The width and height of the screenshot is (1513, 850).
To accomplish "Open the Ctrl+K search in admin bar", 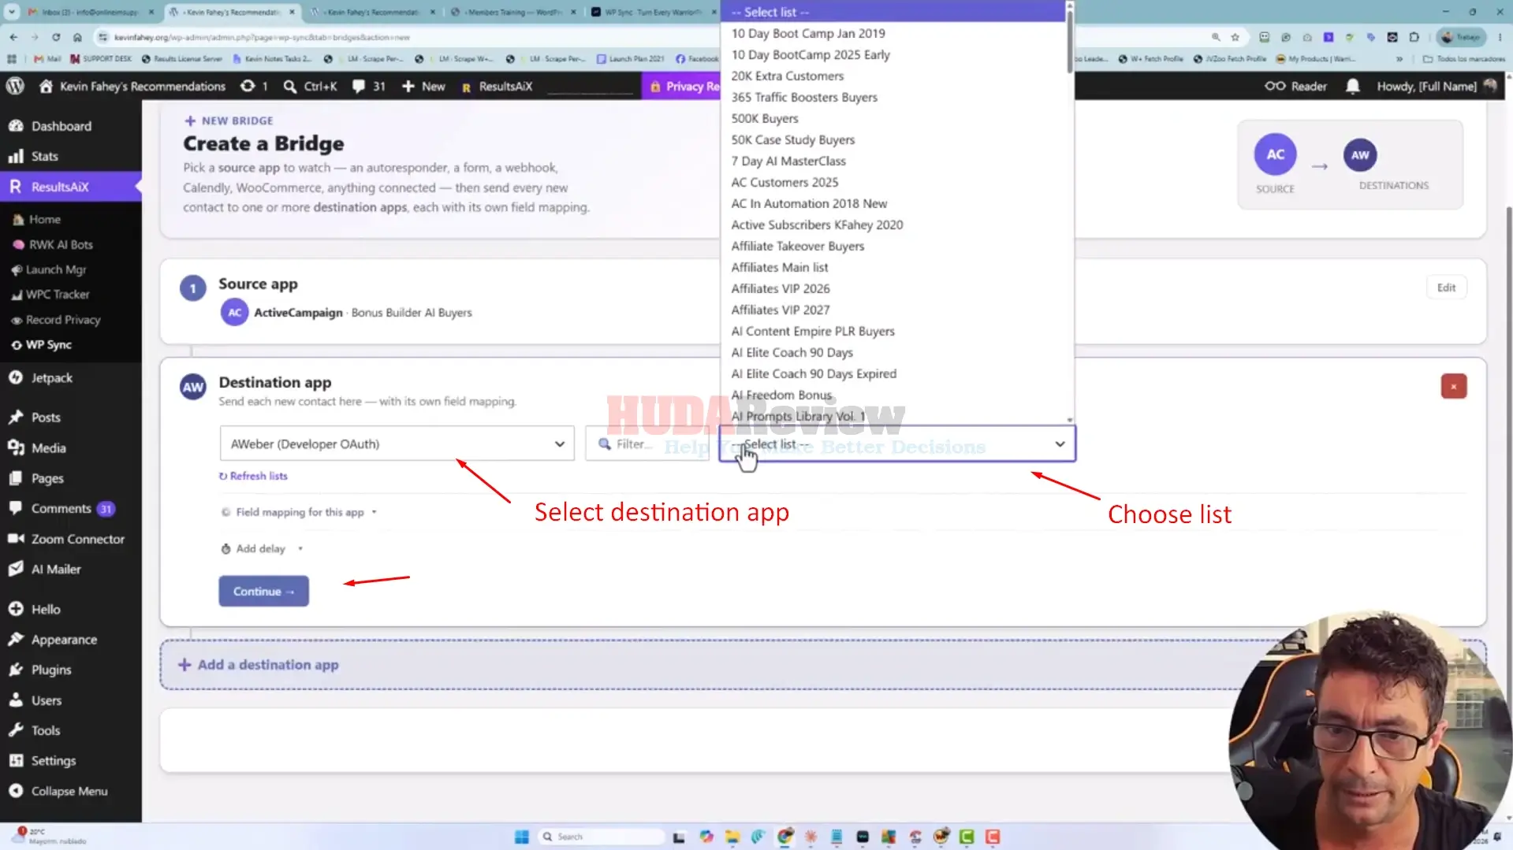I will coord(311,86).
